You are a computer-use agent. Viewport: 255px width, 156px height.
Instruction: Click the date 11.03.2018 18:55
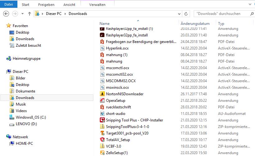pyautogui.click(x=194, y=114)
